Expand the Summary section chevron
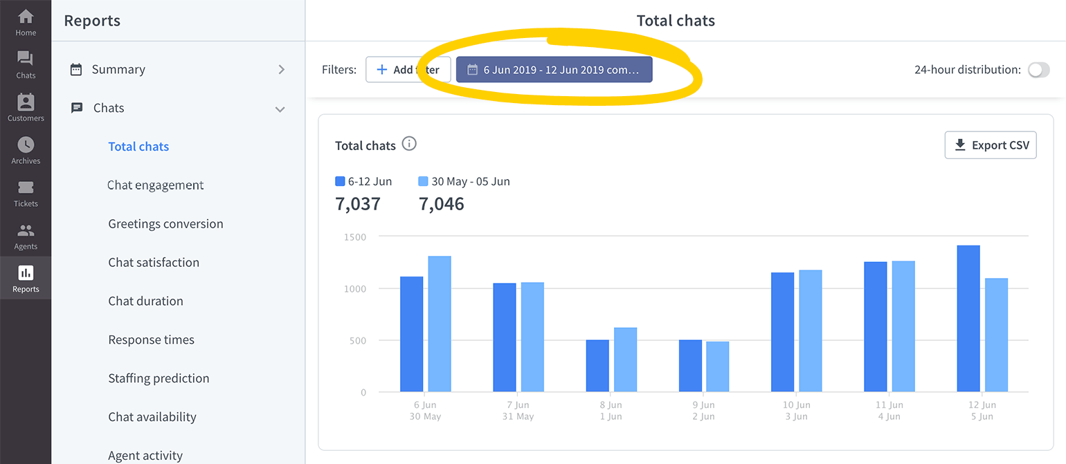 coord(281,69)
